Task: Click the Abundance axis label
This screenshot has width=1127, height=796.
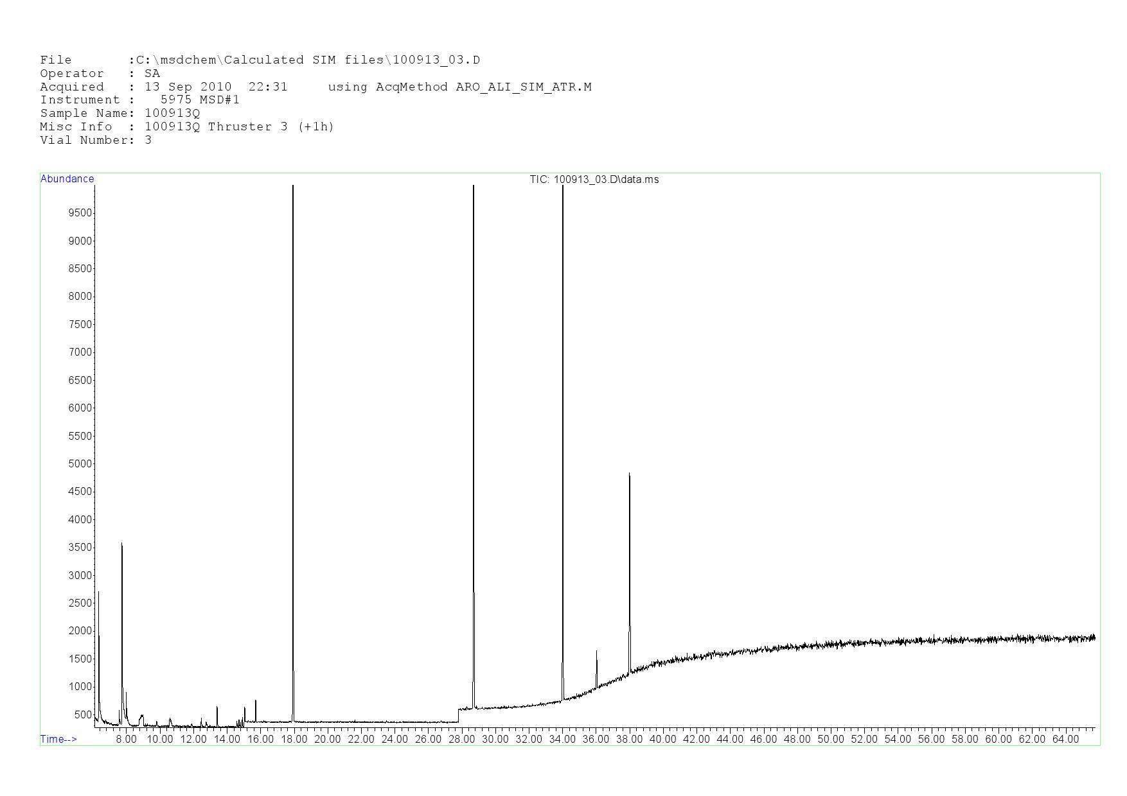Action: tap(67, 179)
